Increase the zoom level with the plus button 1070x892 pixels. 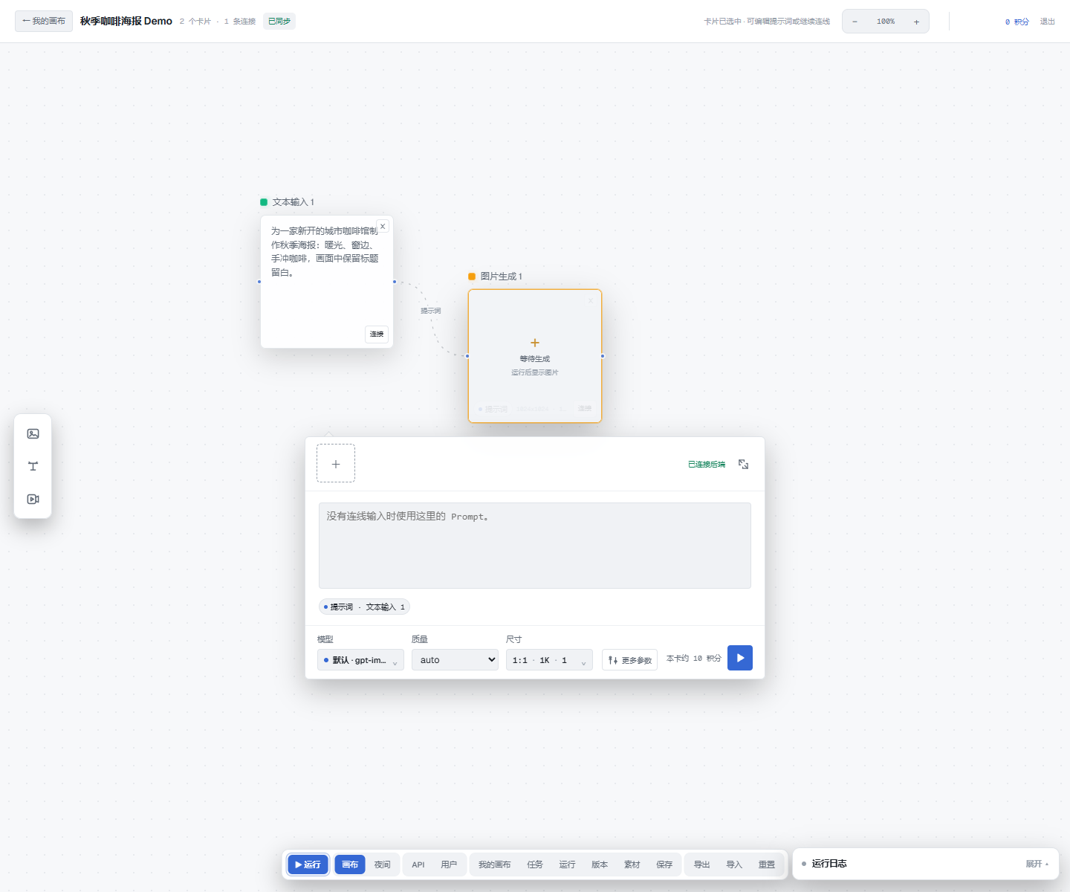916,22
